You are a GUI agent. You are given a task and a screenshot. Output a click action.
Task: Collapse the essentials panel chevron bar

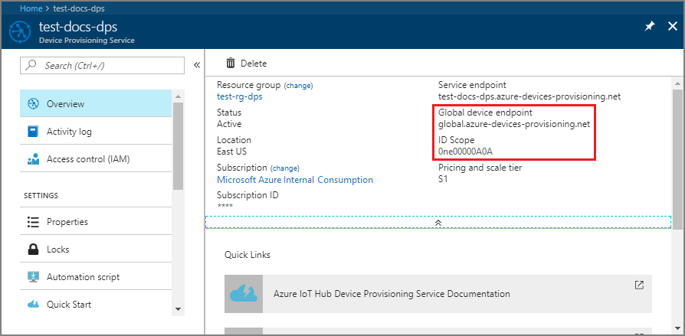pyautogui.click(x=438, y=221)
